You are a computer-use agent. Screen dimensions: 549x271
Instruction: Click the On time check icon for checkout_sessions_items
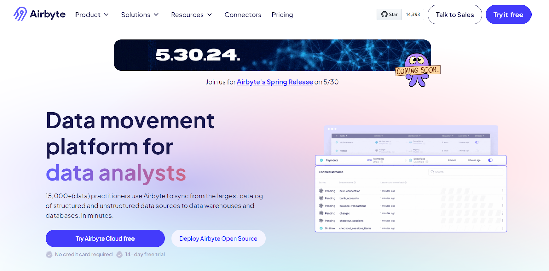click(x=321, y=228)
